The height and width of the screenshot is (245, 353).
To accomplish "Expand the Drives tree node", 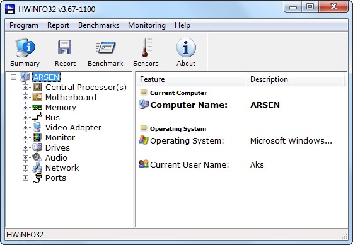I will click(25, 147).
